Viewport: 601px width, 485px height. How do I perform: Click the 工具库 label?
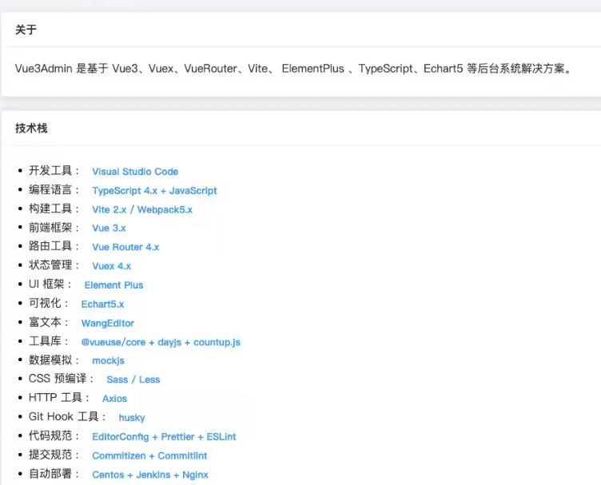(48, 341)
